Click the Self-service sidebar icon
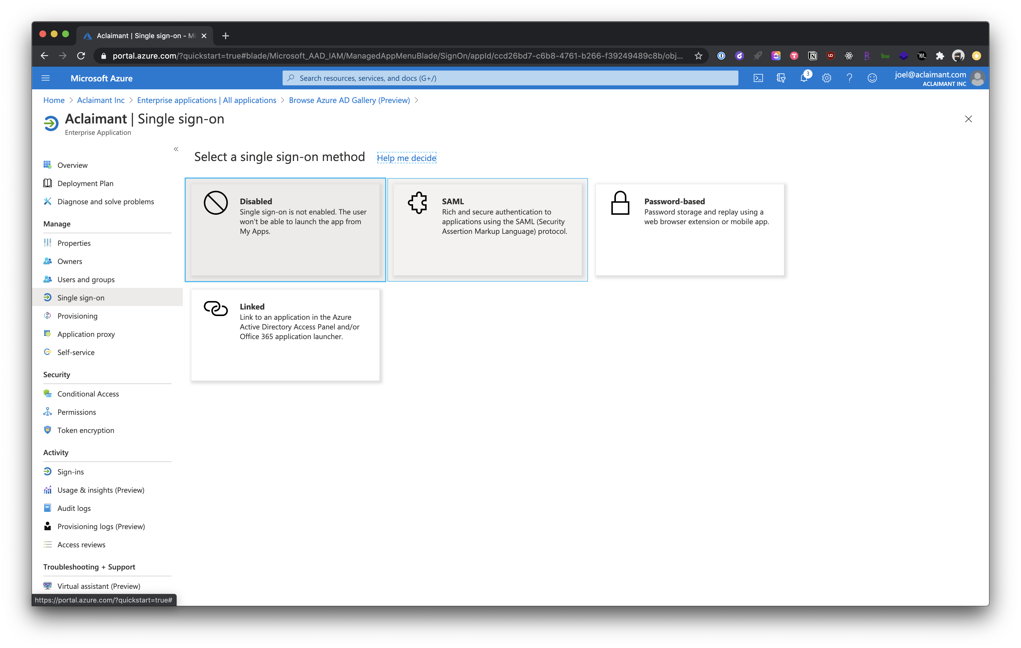Viewport: 1021px width, 648px height. 48,352
